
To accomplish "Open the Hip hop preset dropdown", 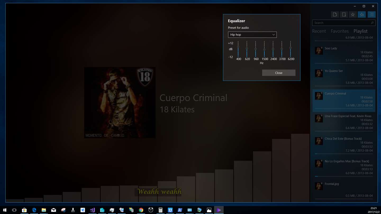I will (x=252, y=35).
